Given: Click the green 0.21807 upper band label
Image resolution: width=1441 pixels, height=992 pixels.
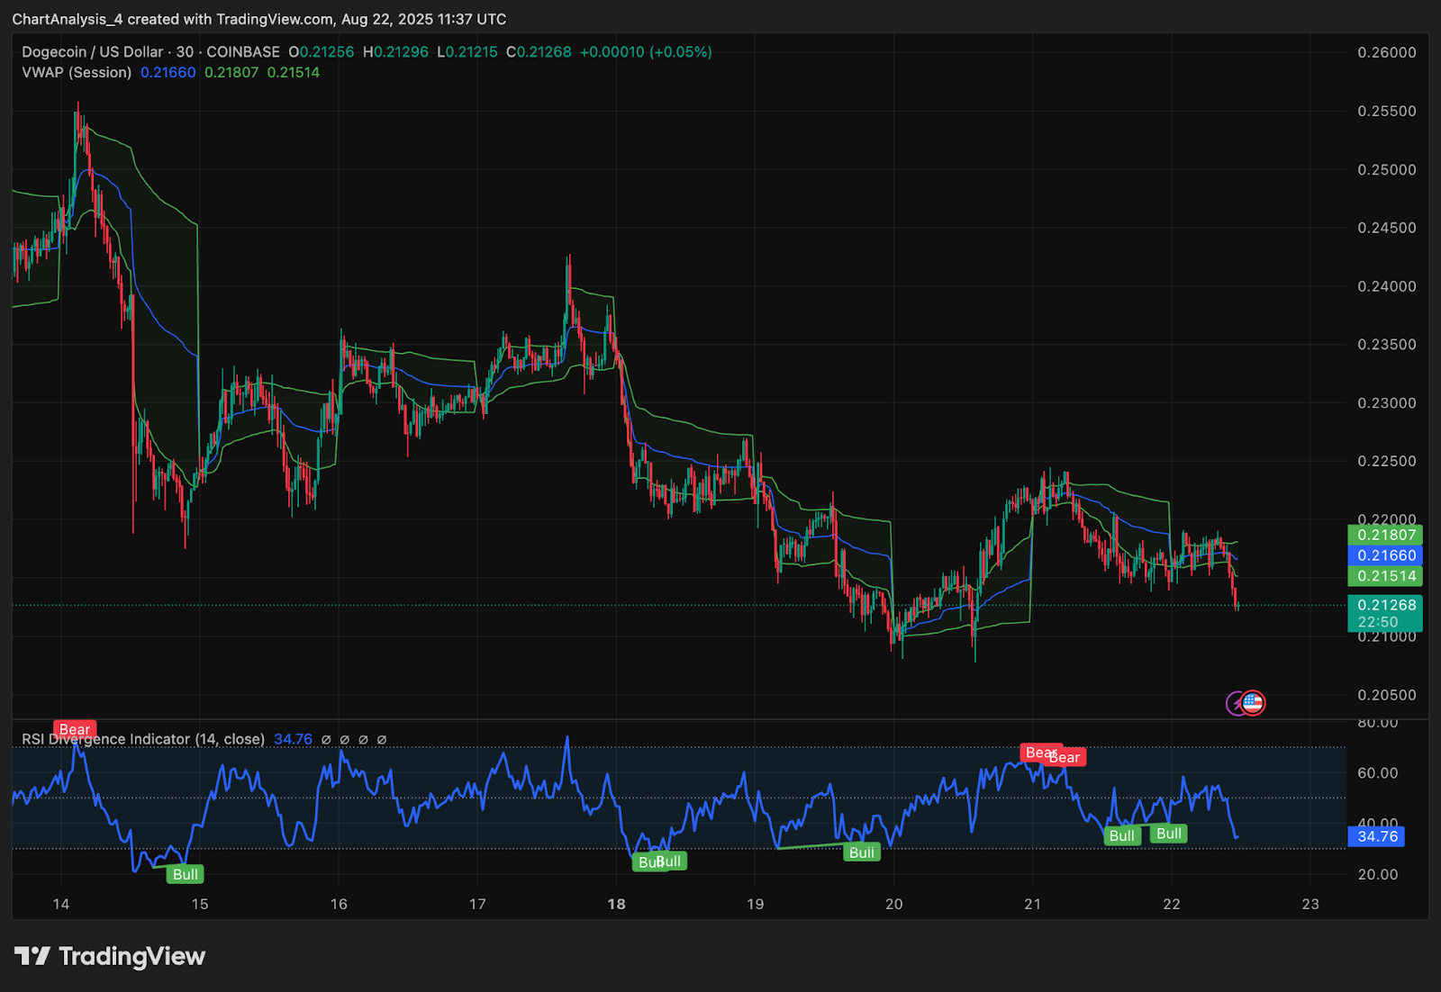Looking at the screenshot, I should tap(1386, 535).
